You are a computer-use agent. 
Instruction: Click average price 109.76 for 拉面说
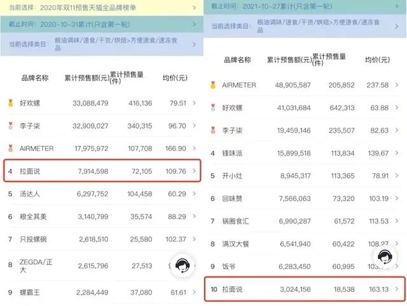[x=176, y=171]
